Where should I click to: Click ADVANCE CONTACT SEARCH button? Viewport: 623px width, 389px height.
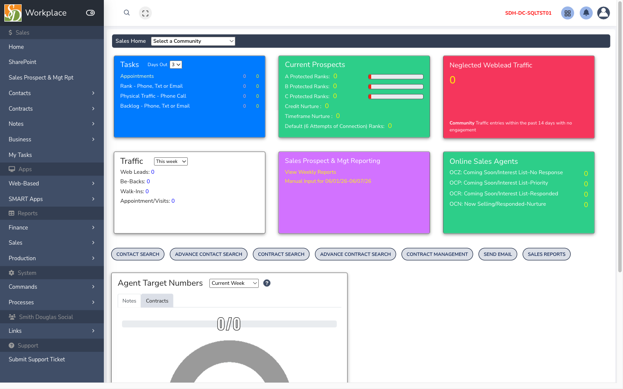tap(209, 254)
